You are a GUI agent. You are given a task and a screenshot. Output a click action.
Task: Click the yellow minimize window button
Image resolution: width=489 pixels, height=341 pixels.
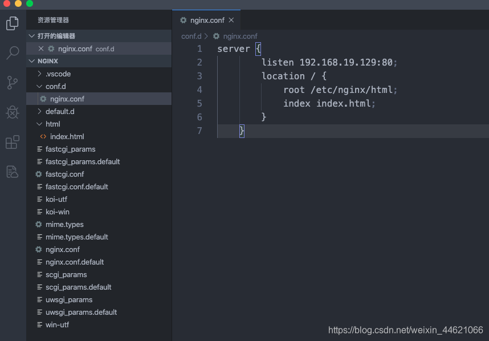18,3
